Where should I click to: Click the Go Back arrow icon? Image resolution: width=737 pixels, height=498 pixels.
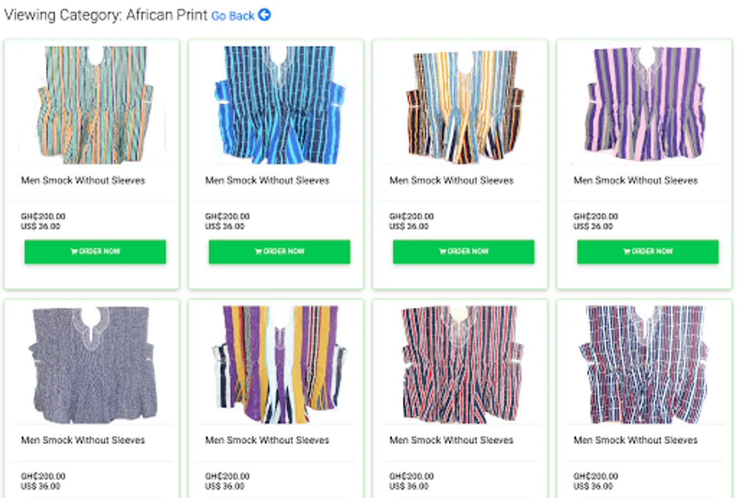tap(264, 15)
